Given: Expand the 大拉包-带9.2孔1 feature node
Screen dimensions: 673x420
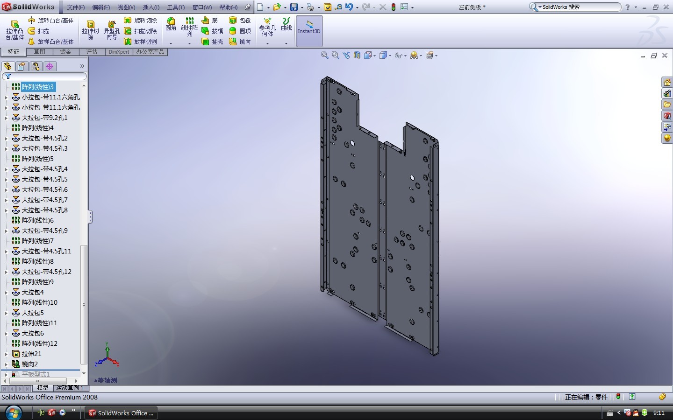Looking at the screenshot, I should pos(6,118).
